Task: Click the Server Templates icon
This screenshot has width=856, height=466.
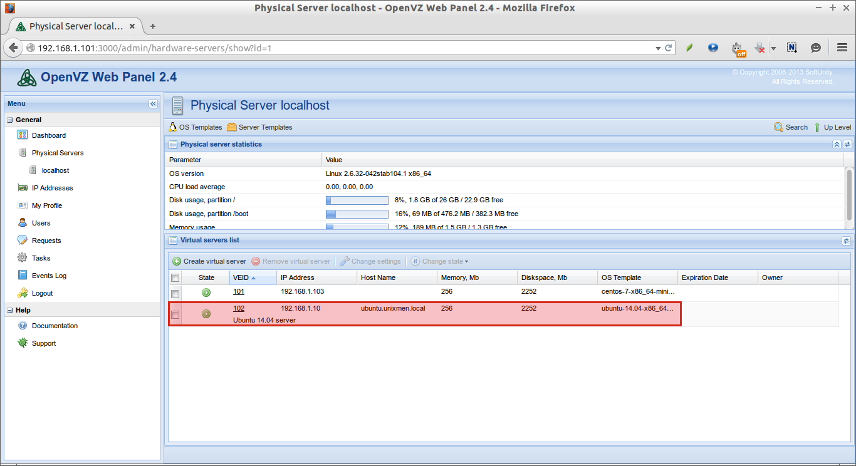Action: (x=232, y=127)
